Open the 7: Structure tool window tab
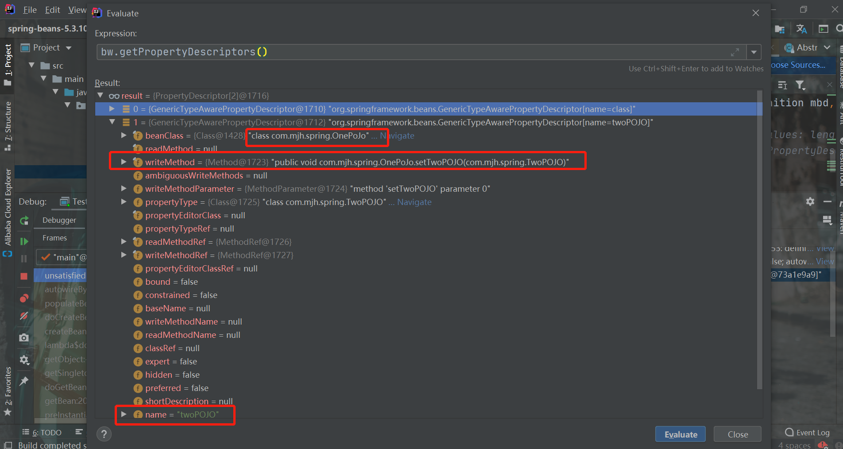Viewport: 843px width, 449px height. 8,126
